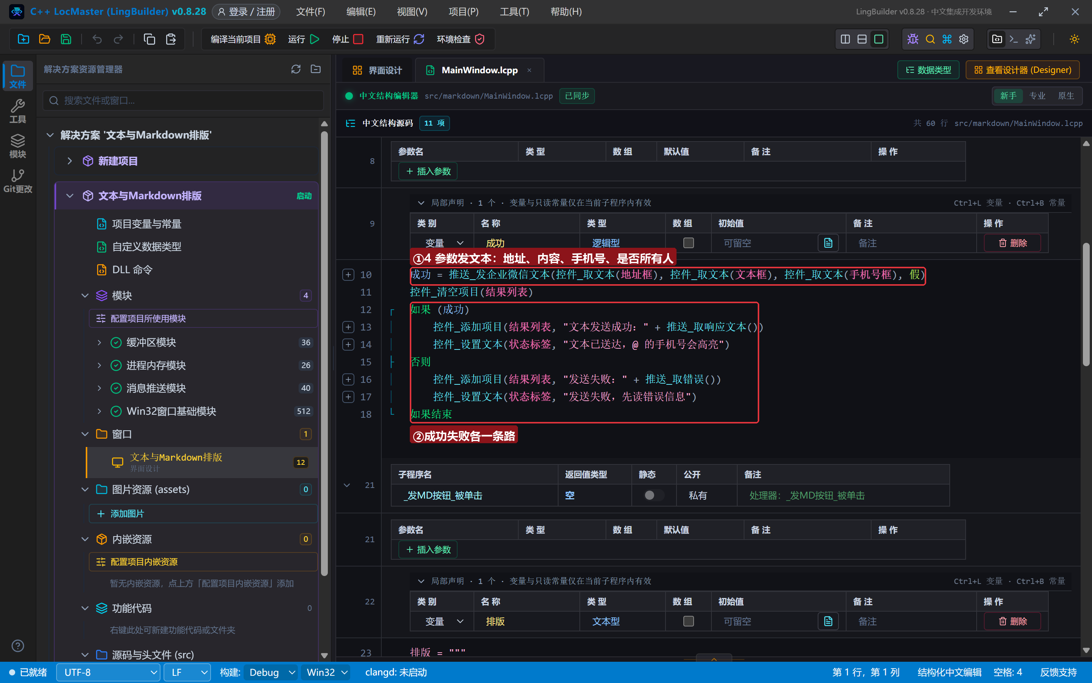Click the open folder toolbar icon
This screenshot has height=683, width=1092.
44,39
